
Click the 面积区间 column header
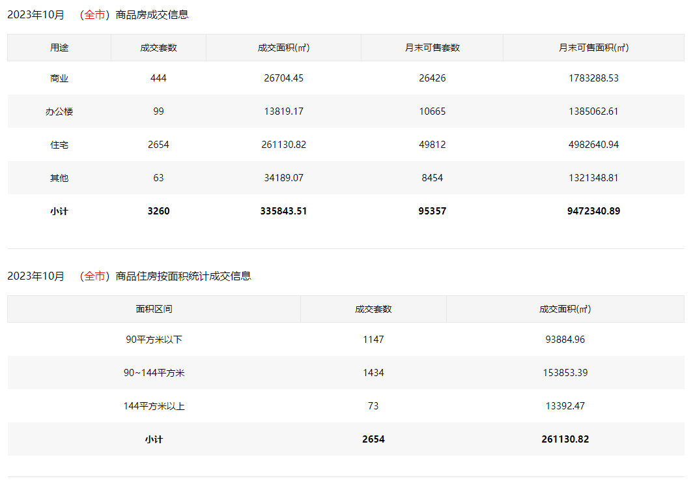pyautogui.click(x=154, y=309)
